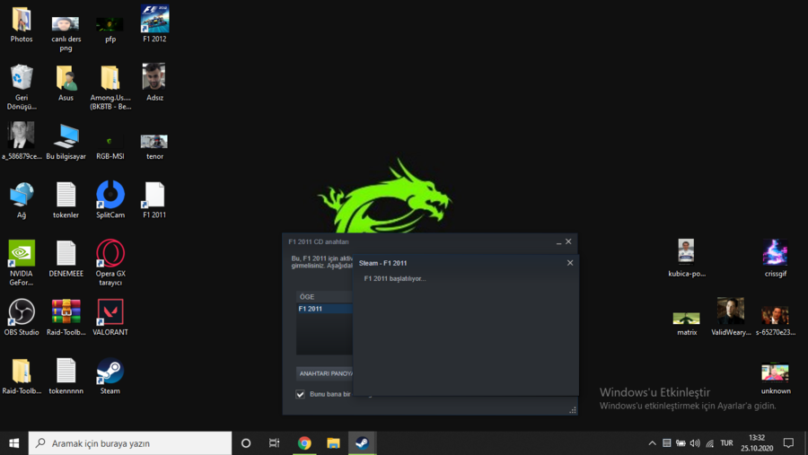The height and width of the screenshot is (455, 808).
Task: Launch the OBS Studio shortcut
Action: (x=22, y=318)
